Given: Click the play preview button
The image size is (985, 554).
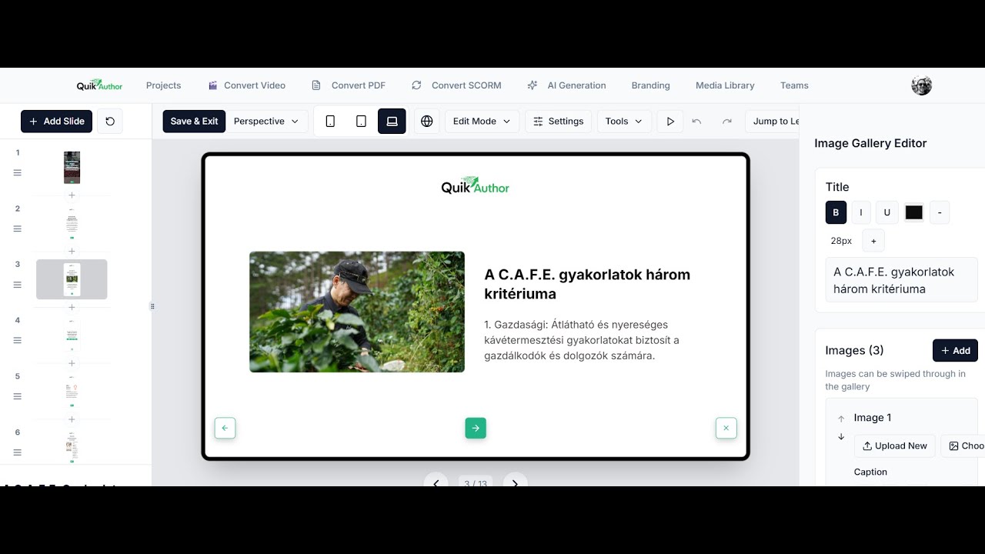Looking at the screenshot, I should 670,122.
